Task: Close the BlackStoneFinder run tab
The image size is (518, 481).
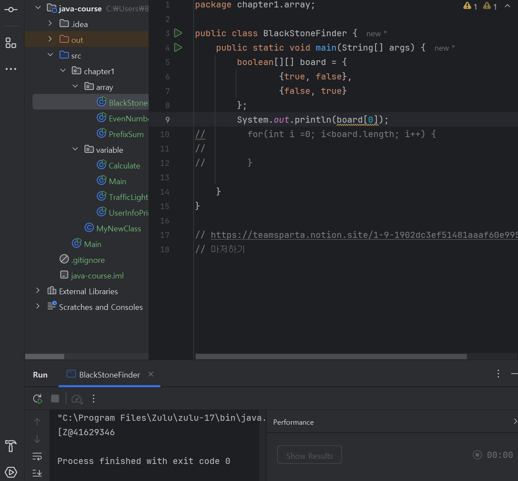Action: [x=151, y=374]
